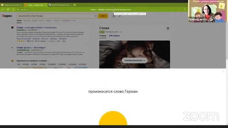228x128 pixels.
Task: Open Слова (фильм) — Википедия result
Action: click(x=31, y=47)
